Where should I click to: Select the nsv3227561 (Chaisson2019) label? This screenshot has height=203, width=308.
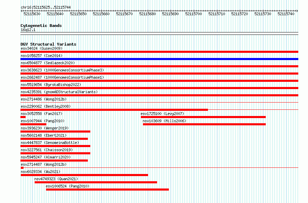pyautogui.click(x=47, y=150)
